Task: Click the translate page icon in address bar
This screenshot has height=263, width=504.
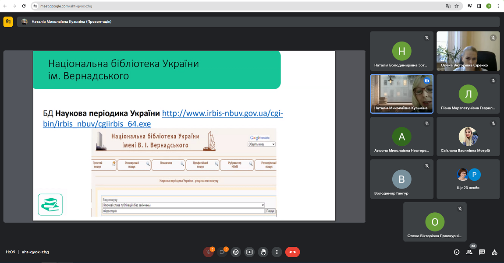Action: tap(448, 6)
